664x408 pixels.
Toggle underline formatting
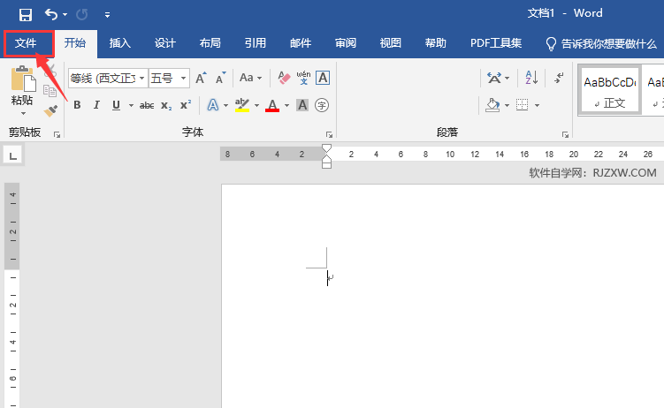pos(117,105)
